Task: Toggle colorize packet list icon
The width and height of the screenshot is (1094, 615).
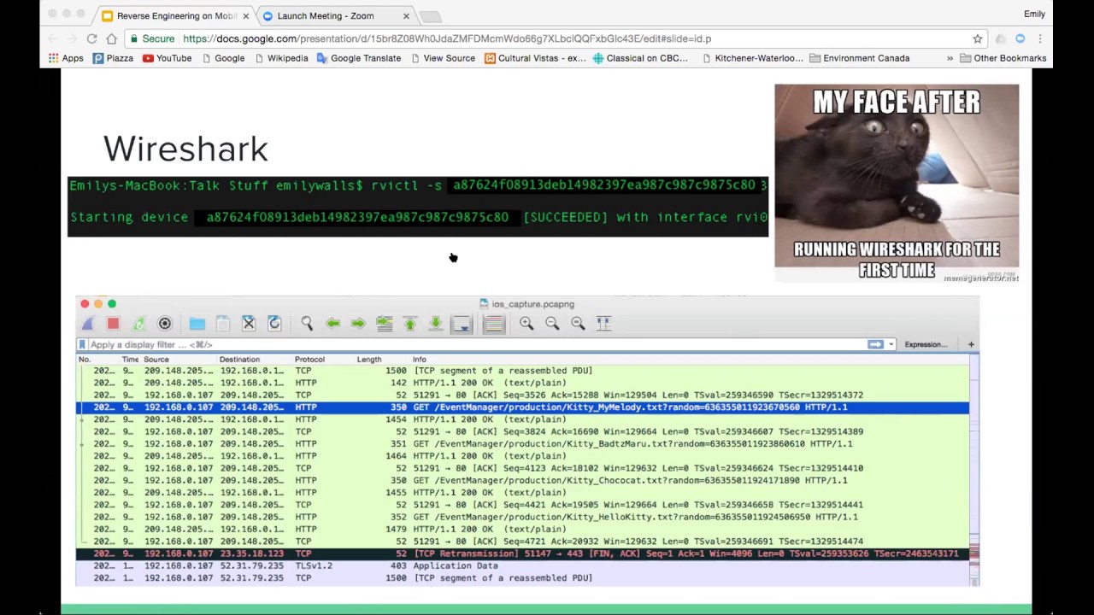Action: (493, 324)
